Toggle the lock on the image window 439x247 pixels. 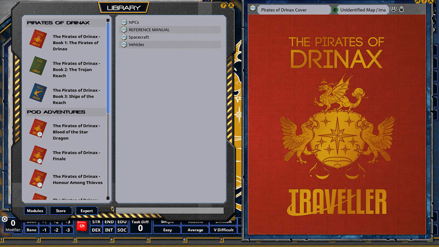[401, 10]
